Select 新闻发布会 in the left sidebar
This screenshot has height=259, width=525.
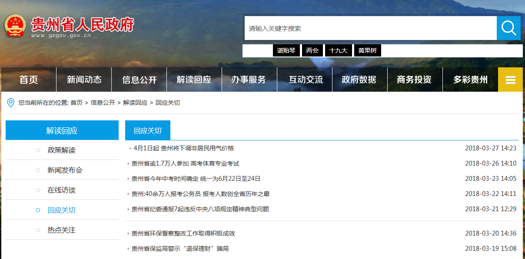65,170
